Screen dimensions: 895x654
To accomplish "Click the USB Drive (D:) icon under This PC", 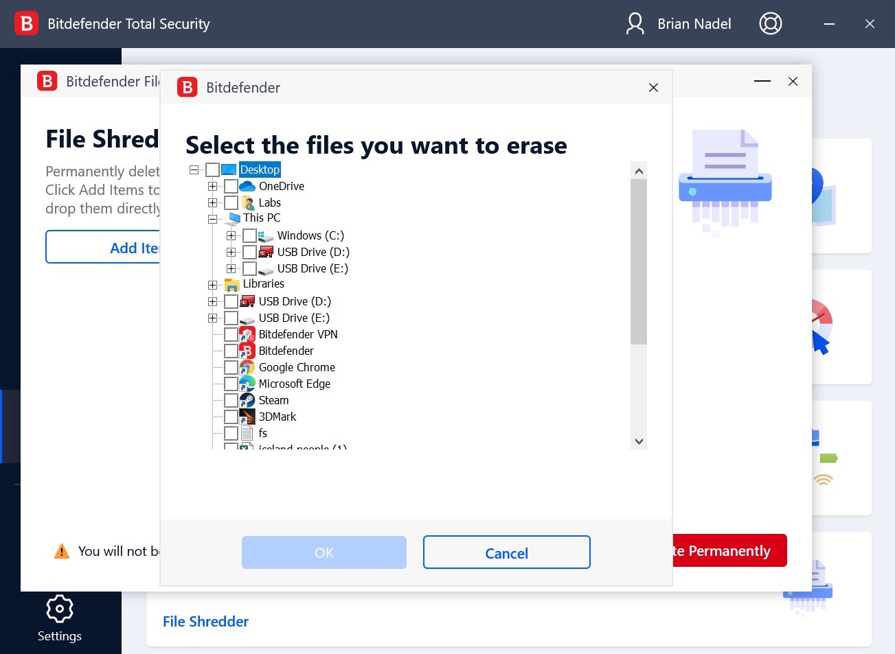I will click(x=266, y=252).
